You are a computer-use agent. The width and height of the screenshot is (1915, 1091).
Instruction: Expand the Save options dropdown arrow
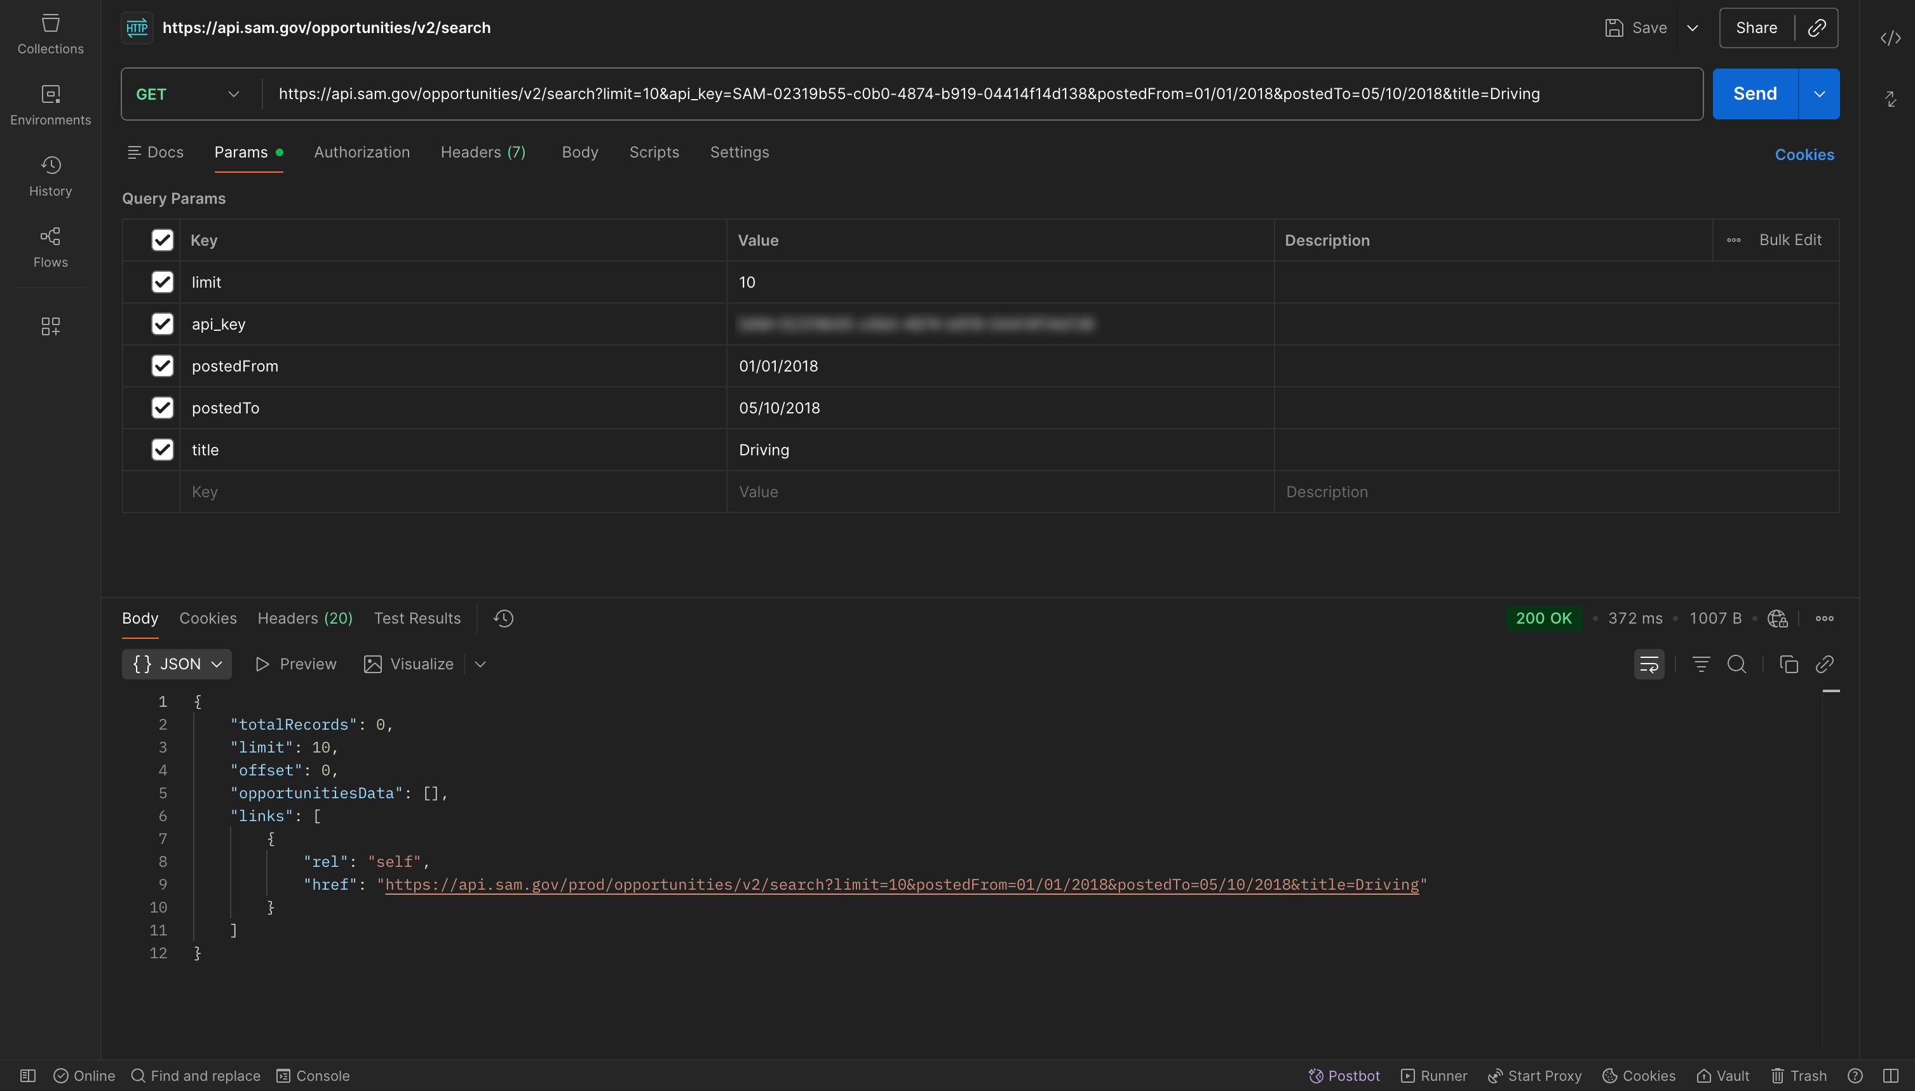(x=1693, y=28)
